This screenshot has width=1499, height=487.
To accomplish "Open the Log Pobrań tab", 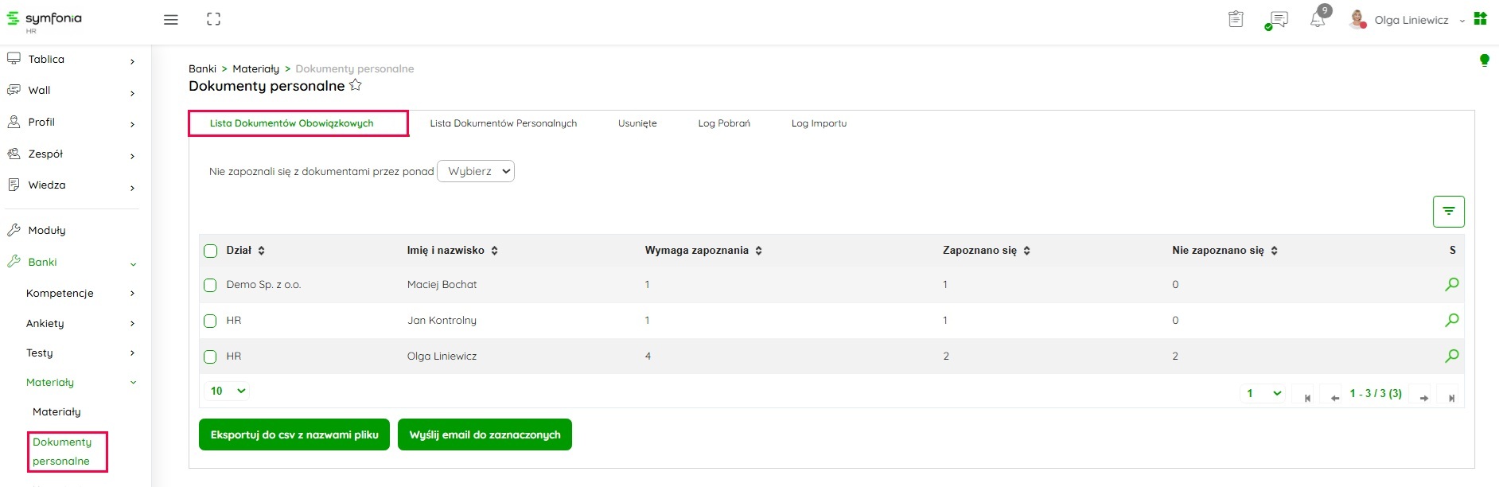I will (723, 123).
